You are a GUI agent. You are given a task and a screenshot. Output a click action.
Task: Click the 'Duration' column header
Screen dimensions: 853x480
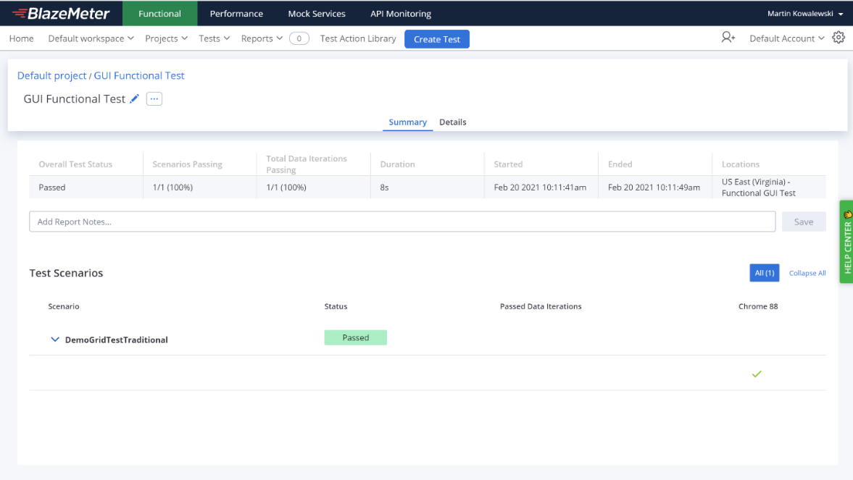coord(397,164)
